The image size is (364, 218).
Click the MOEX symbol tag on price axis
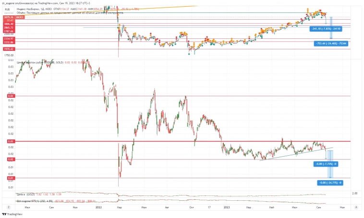(20, 17)
